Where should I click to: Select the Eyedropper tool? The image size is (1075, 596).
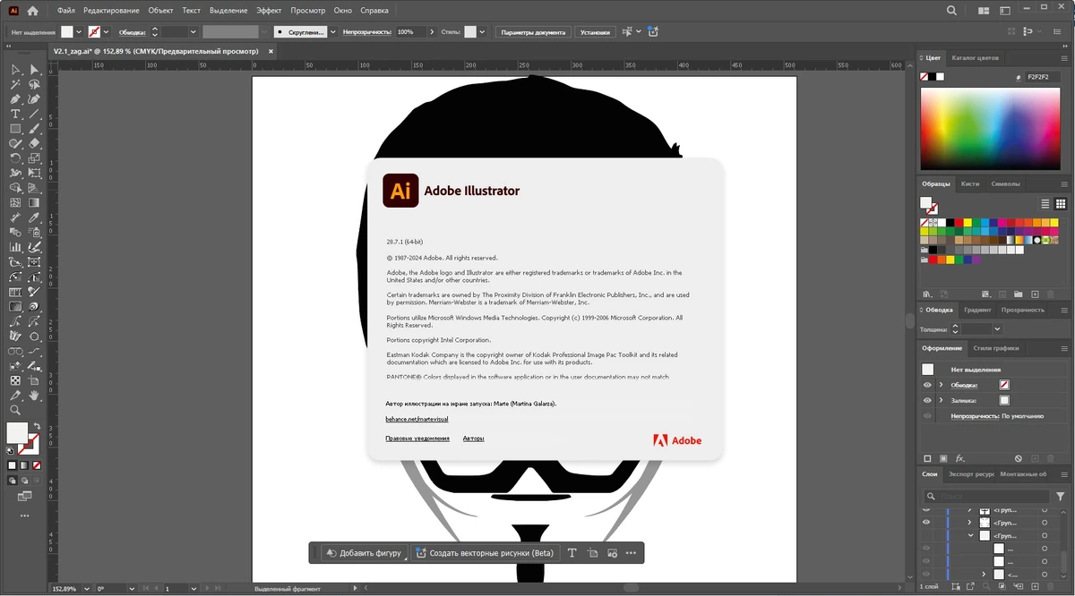click(x=35, y=217)
